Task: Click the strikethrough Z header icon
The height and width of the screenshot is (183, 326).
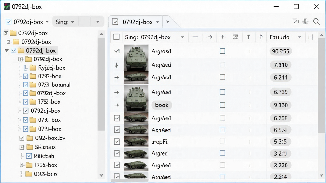Action: [x=236, y=37]
